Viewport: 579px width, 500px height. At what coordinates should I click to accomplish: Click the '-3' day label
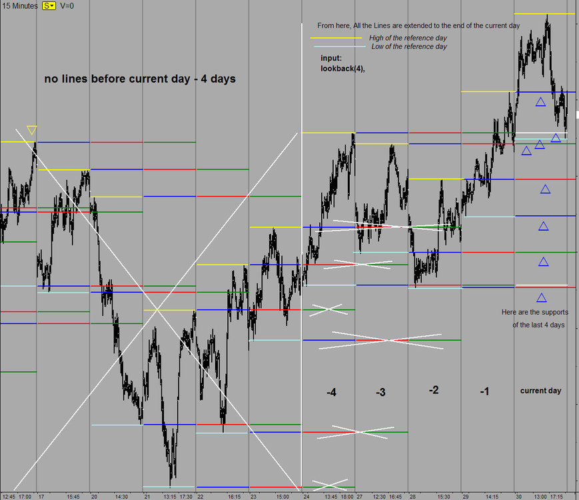pos(380,392)
